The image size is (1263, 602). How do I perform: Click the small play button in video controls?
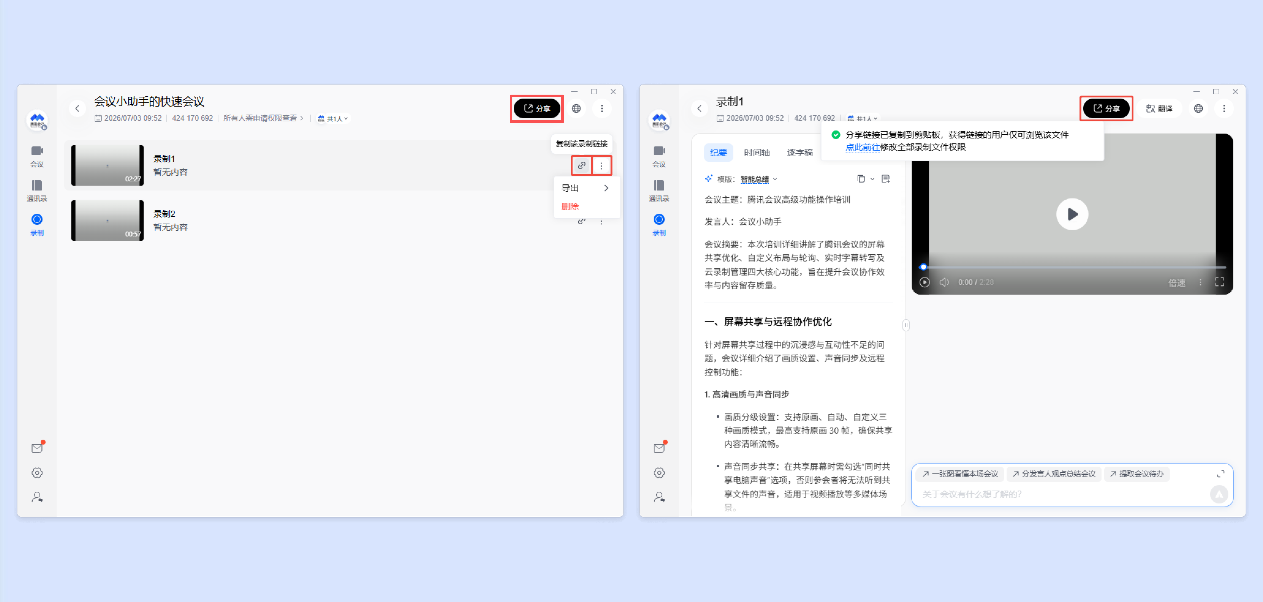tap(924, 282)
